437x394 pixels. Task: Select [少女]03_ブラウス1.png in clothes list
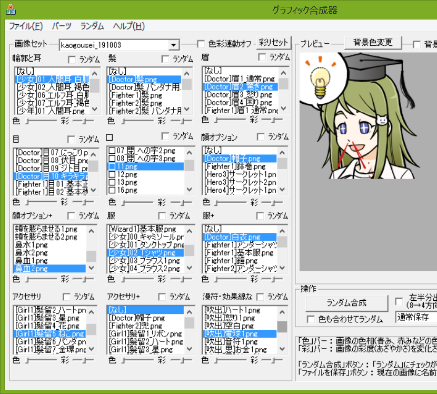(x=145, y=261)
